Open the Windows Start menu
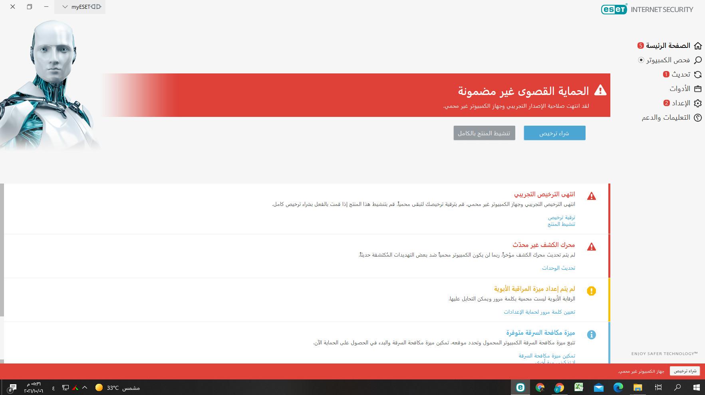This screenshot has height=395, width=705. [x=697, y=387]
